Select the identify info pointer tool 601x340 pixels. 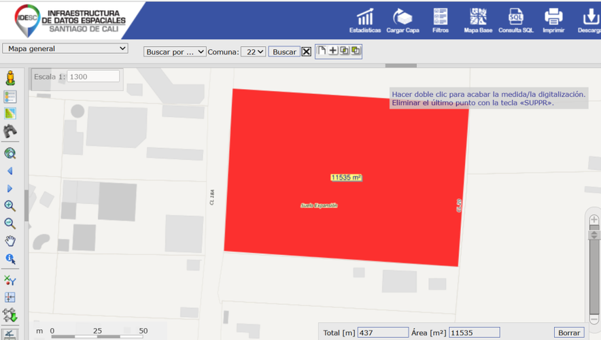point(10,259)
